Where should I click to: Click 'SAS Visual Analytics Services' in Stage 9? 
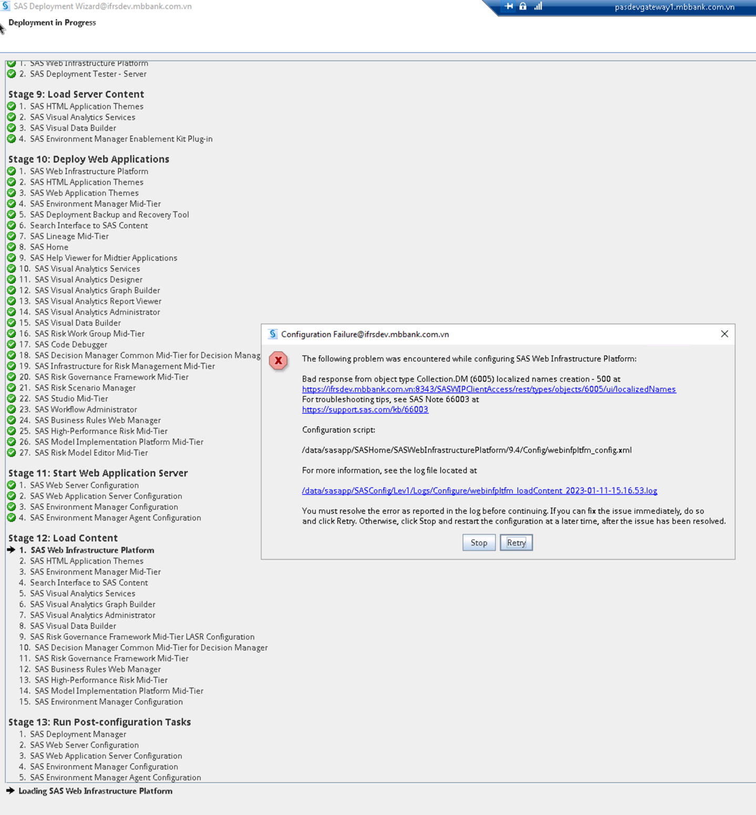pyautogui.click(x=82, y=117)
